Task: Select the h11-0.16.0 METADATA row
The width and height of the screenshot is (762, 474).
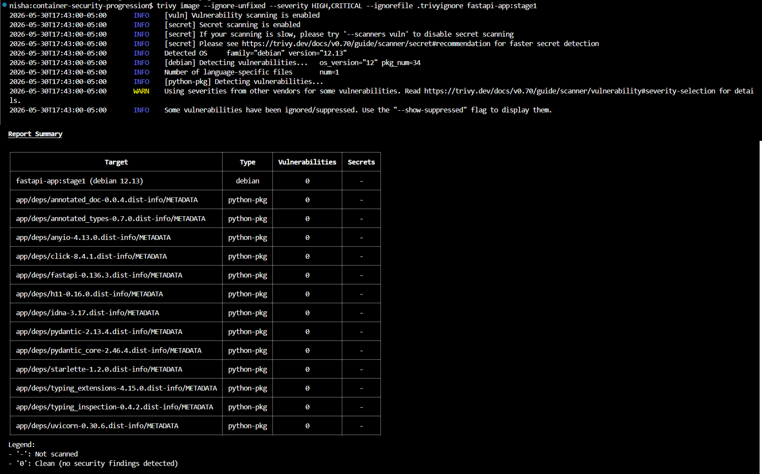Action: point(195,294)
